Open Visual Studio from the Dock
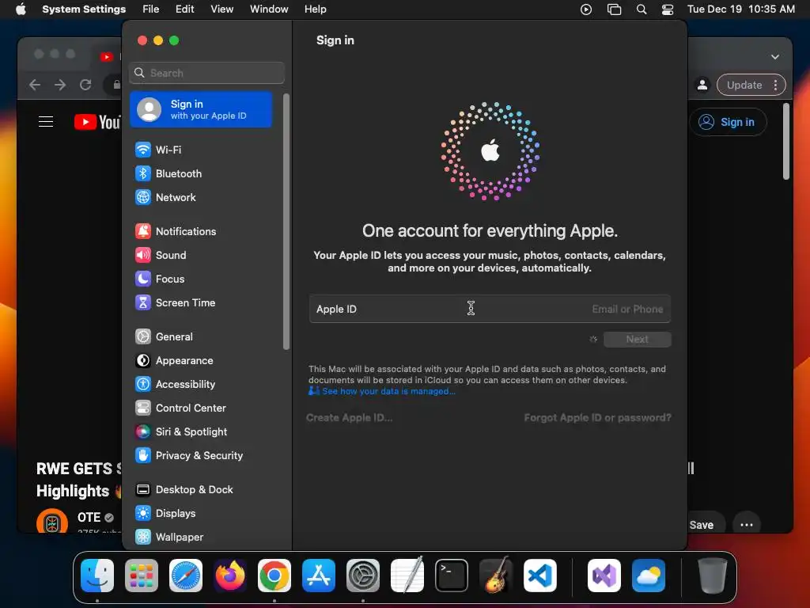Screen dimensions: 810x608 pos(604,576)
